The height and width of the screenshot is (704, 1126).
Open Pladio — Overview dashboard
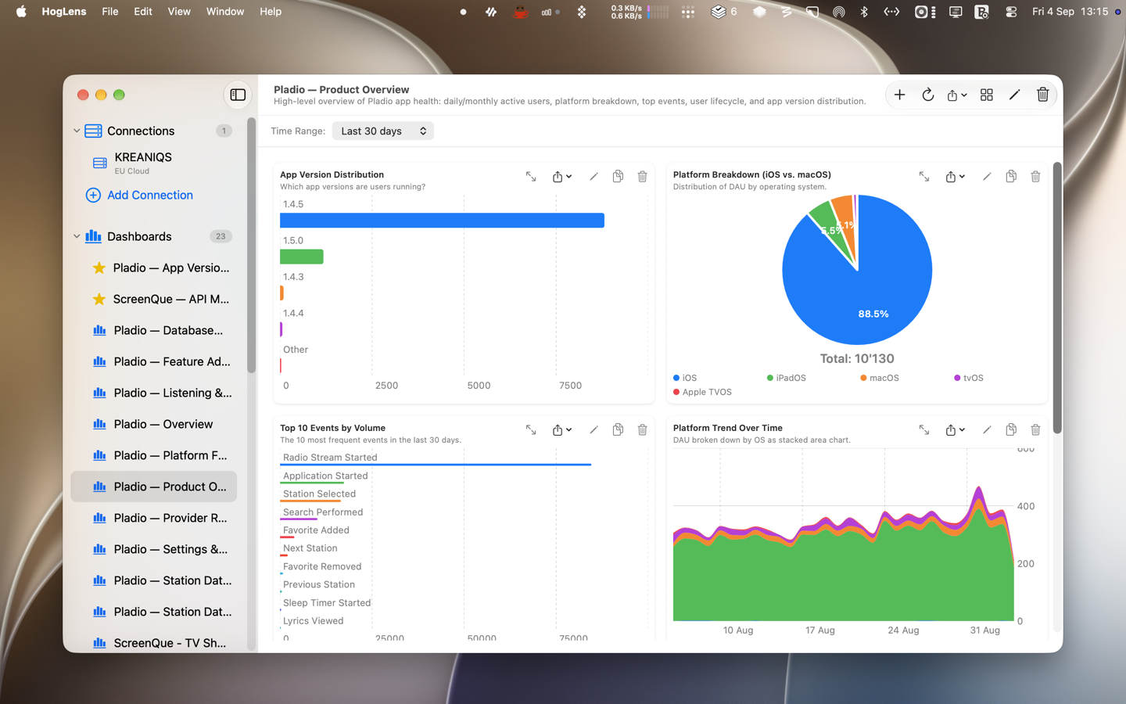tap(153, 424)
